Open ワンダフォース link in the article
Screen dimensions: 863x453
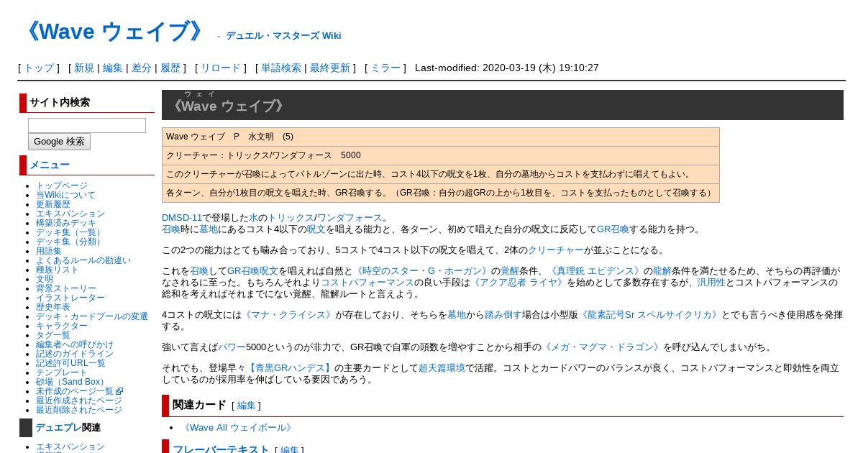point(350,218)
